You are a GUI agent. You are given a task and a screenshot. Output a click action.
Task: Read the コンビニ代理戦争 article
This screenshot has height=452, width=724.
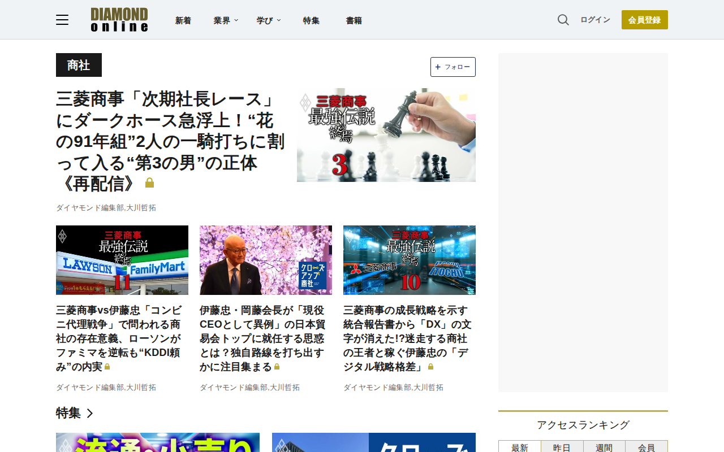119,338
